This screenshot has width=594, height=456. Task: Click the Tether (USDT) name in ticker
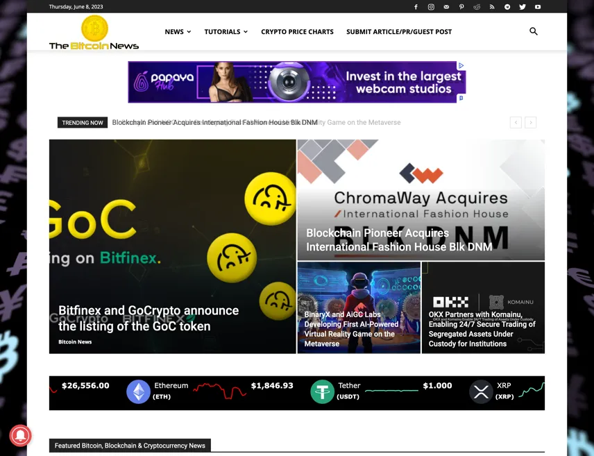348,391
